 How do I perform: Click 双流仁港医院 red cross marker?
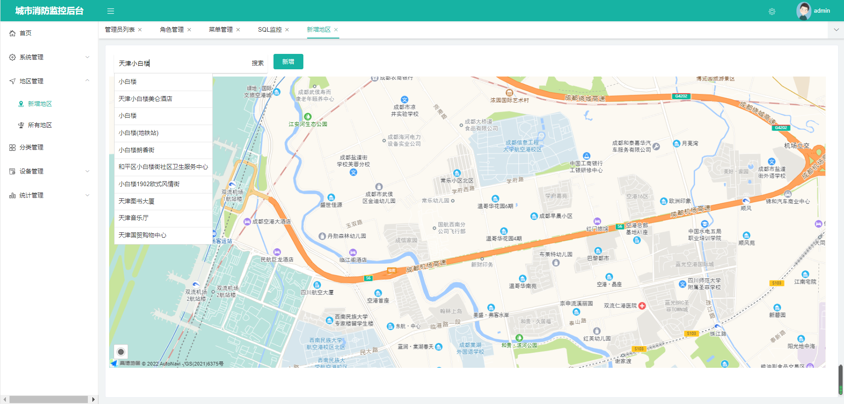click(642, 306)
